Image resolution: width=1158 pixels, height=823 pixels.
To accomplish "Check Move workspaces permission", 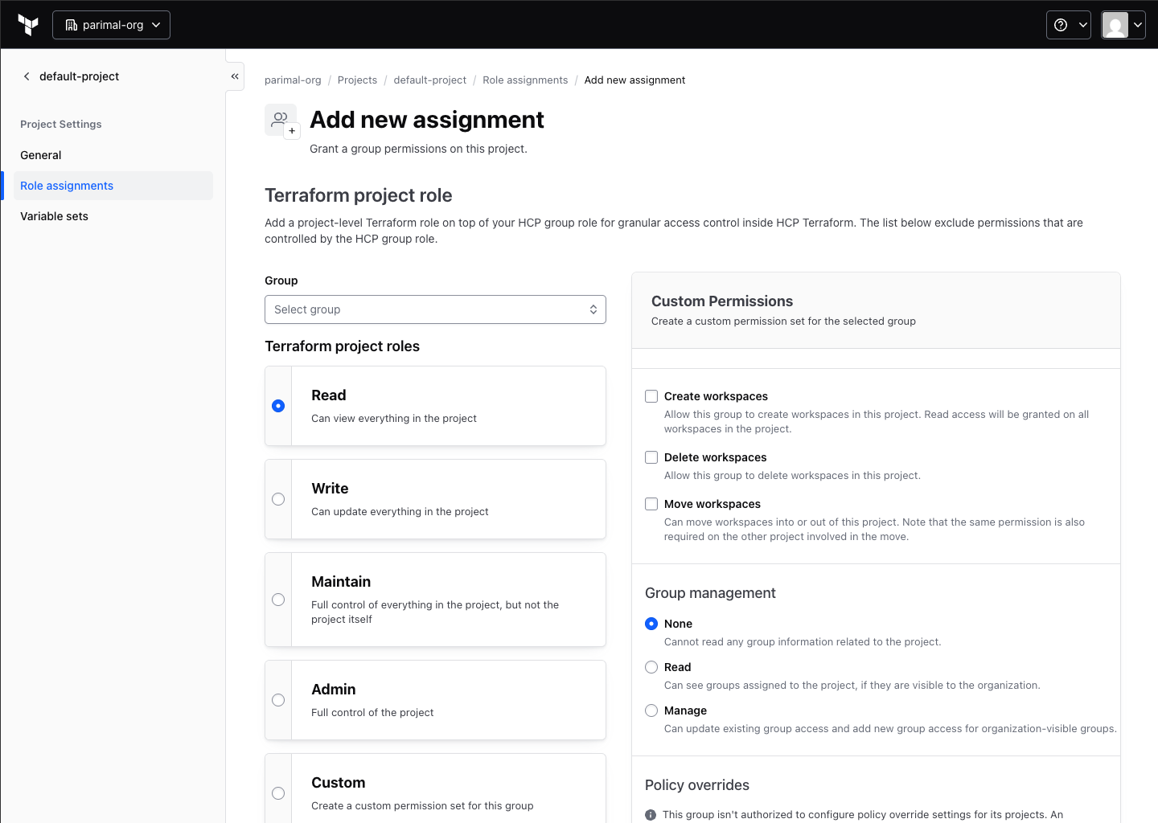I will [x=651, y=504].
